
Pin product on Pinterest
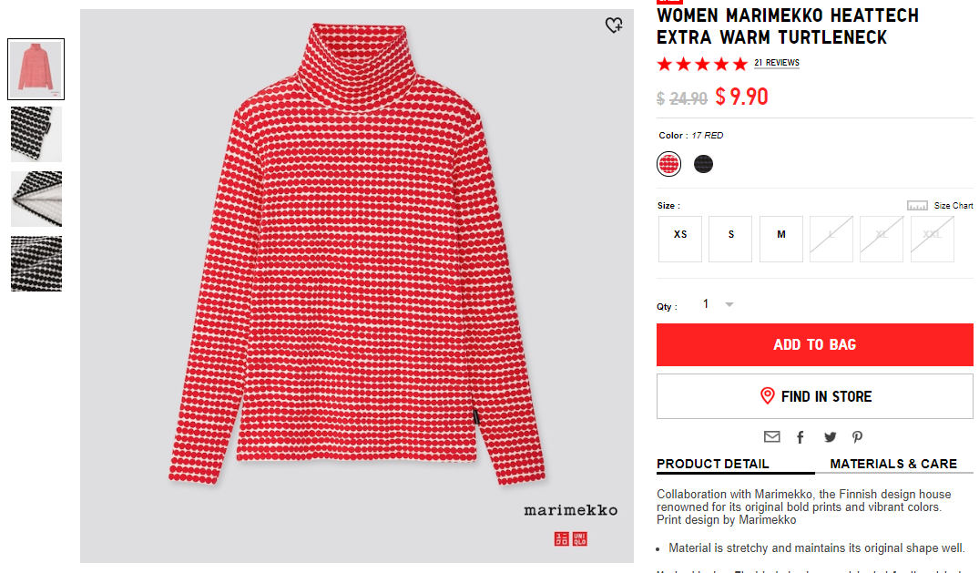pyautogui.click(x=857, y=437)
